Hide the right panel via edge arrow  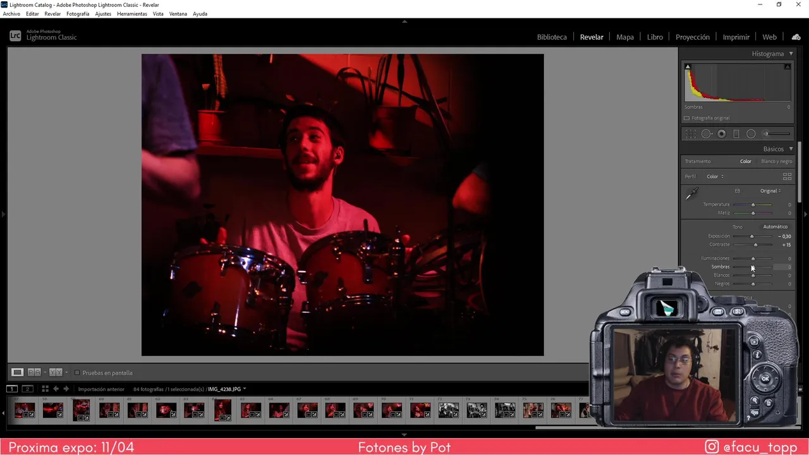(x=806, y=214)
